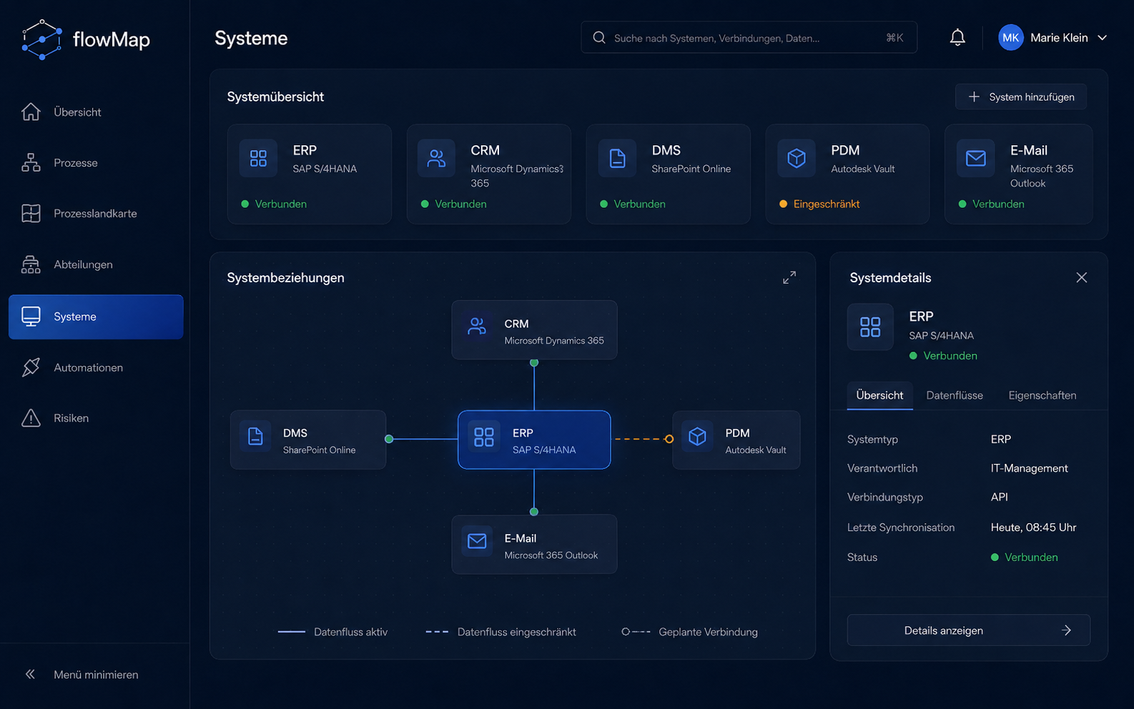
Task: Select the E-Mail node in relationship diagram
Action: click(534, 544)
